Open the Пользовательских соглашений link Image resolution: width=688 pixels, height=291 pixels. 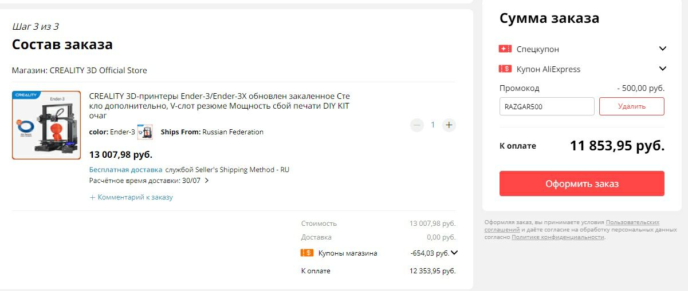point(571,226)
